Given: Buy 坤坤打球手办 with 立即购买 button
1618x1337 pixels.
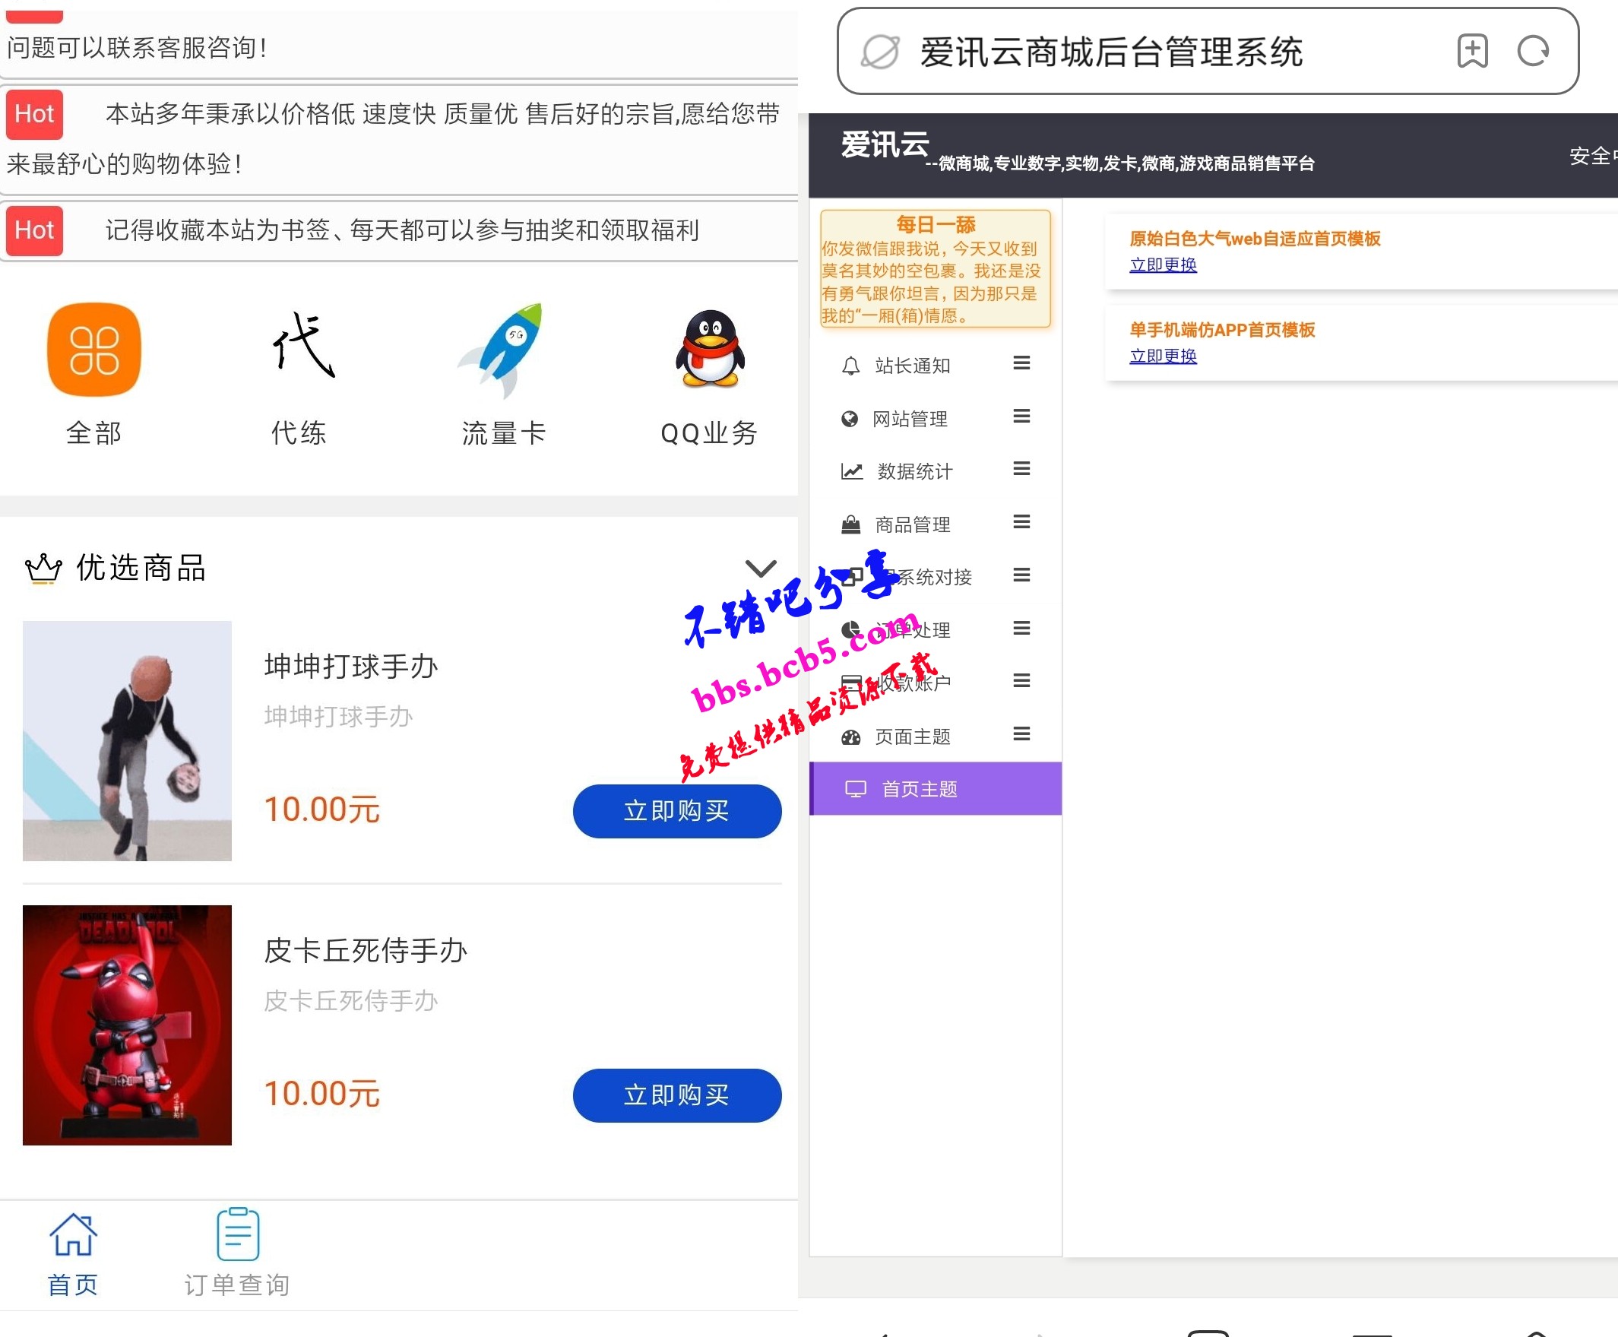Looking at the screenshot, I should [x=677, y=811].
